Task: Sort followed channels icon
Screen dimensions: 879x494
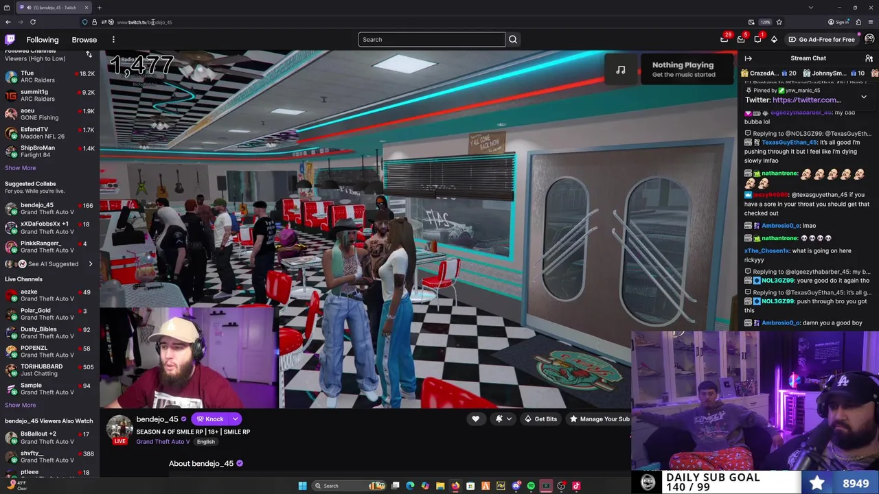Action: point(89,54)
